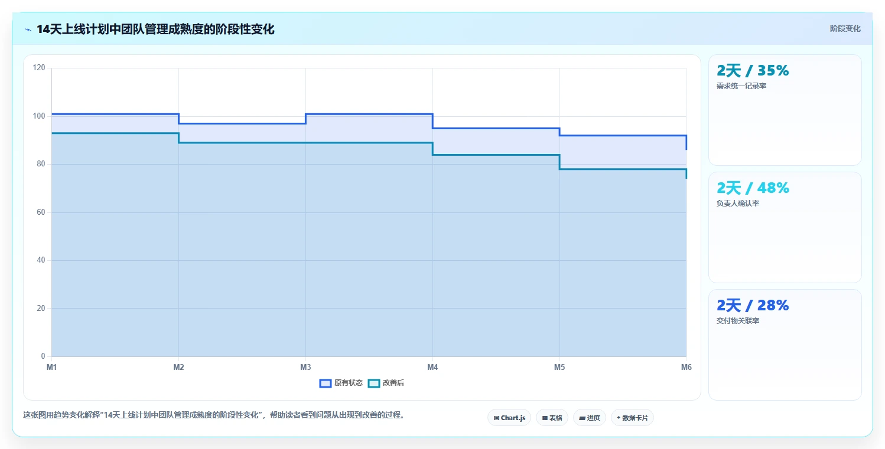
Task: Click the M5 axis label
Action: coord(559,368)
